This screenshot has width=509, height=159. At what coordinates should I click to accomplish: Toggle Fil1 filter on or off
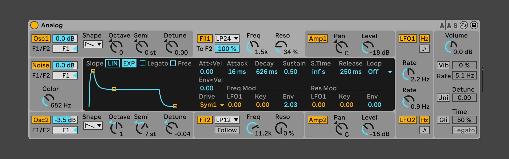coord(205,38)
